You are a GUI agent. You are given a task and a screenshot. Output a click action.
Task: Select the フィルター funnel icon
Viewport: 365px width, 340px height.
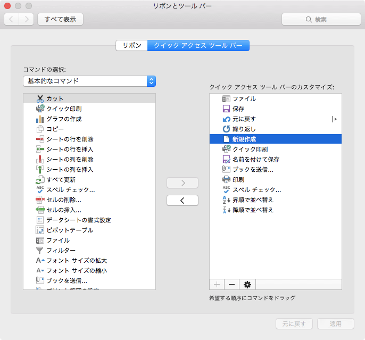coord(39,251)
